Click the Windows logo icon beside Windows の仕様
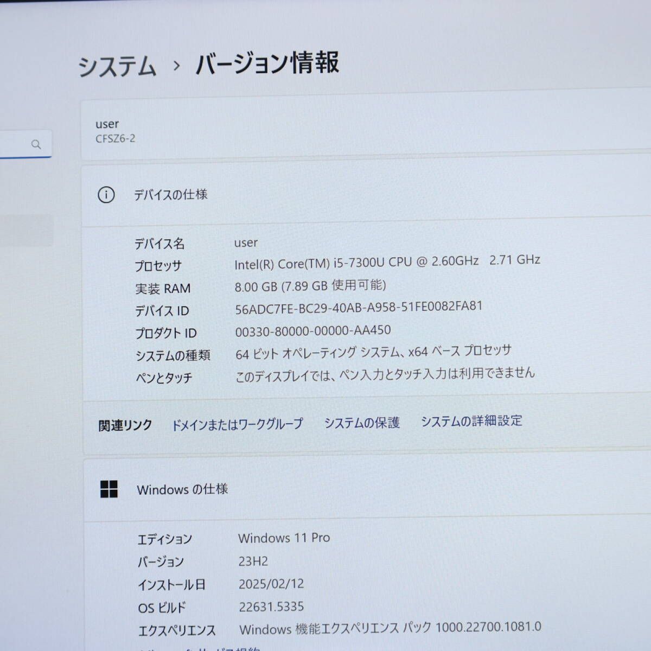 pyautogui.click(x=109, y=489)
